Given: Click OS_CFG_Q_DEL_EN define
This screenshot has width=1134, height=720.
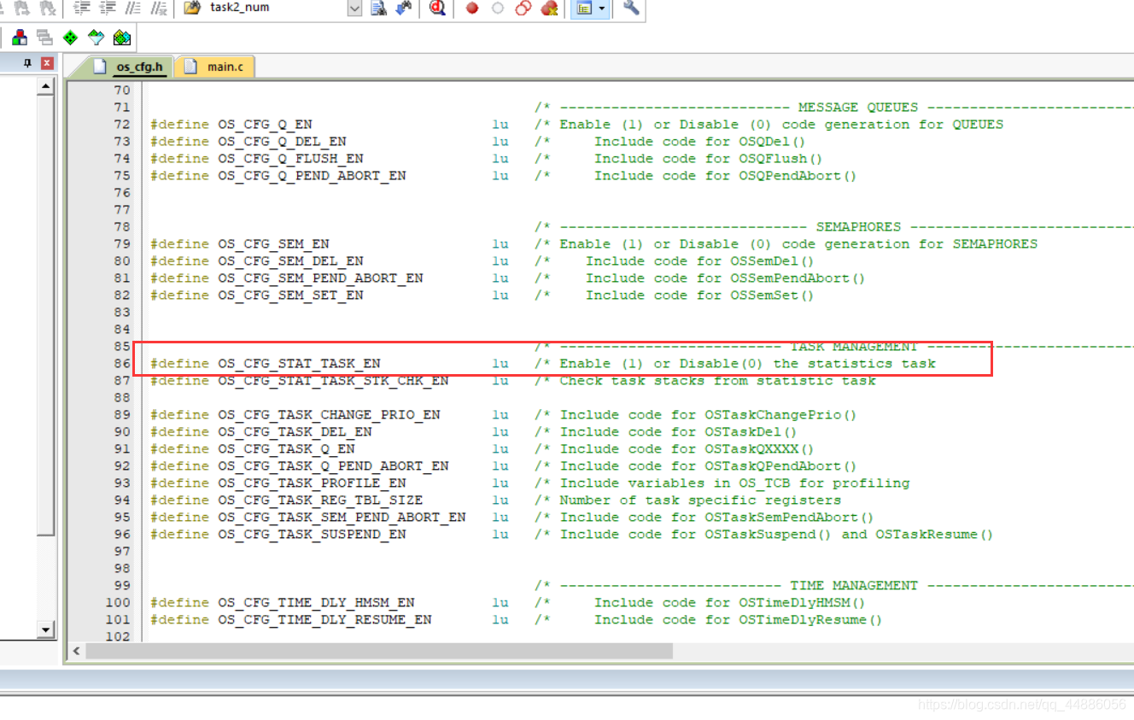Looking at the screenshot, I should point(282,142).
